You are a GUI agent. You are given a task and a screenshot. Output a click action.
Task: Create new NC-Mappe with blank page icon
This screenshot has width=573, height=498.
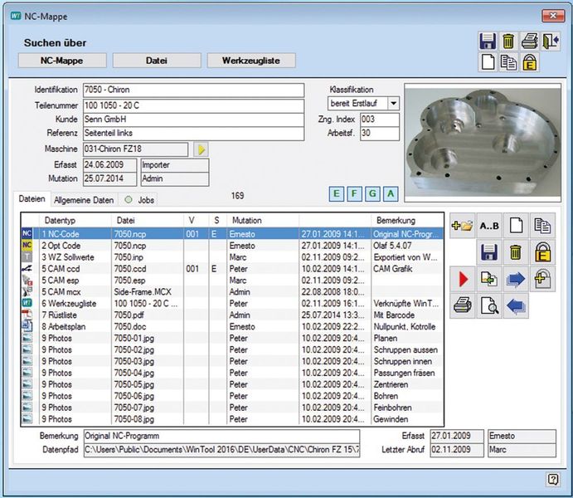488,62
